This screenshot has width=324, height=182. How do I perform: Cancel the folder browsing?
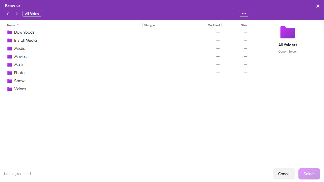pos(284,174)
